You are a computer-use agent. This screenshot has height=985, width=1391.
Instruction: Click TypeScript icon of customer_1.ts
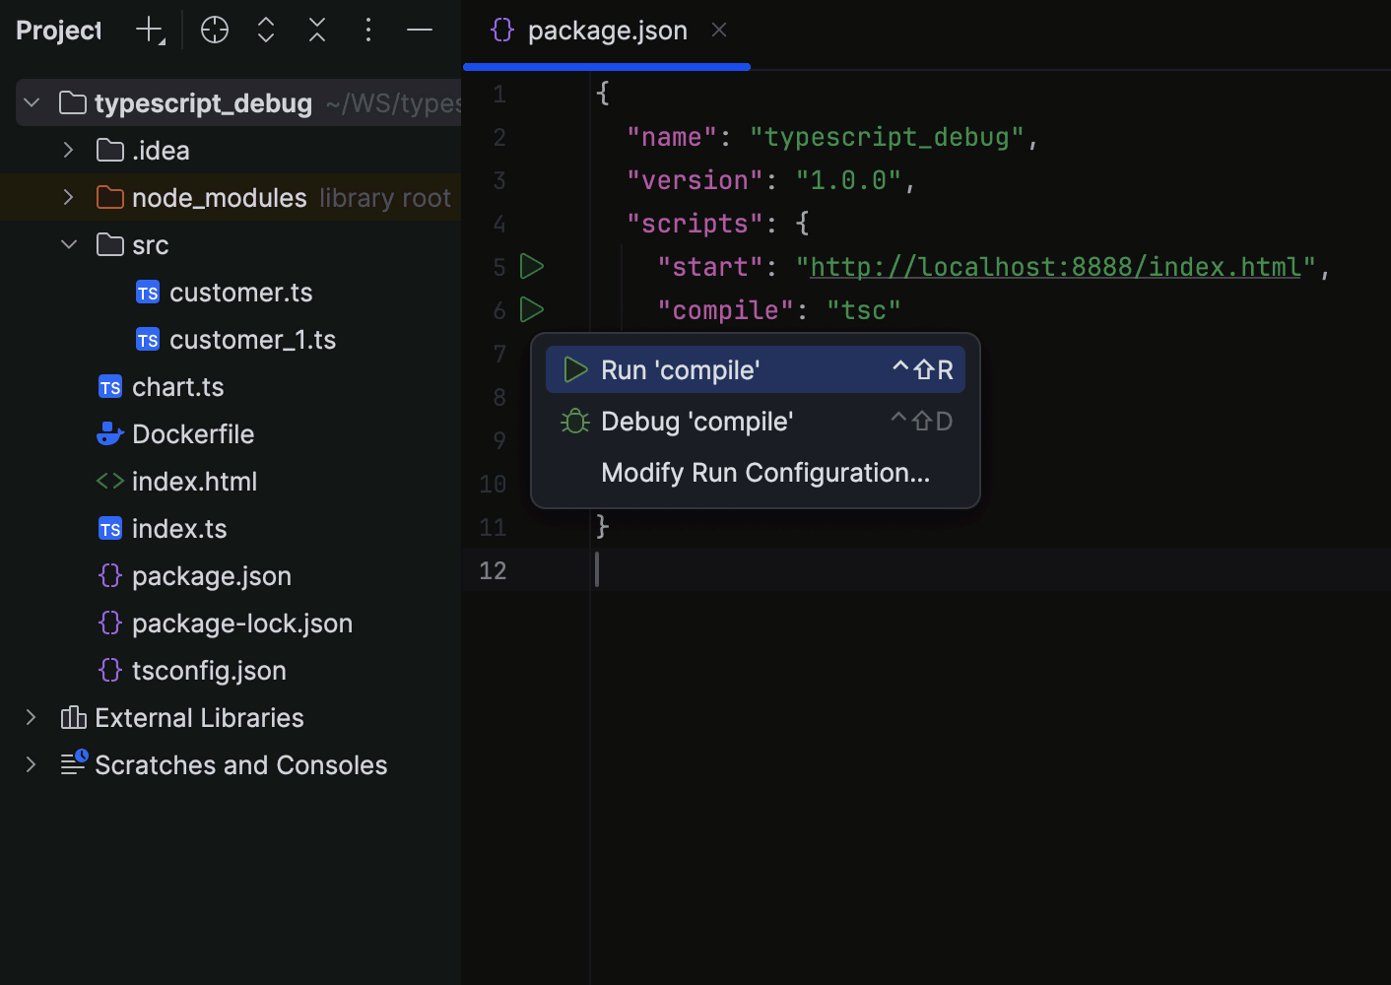148,340
